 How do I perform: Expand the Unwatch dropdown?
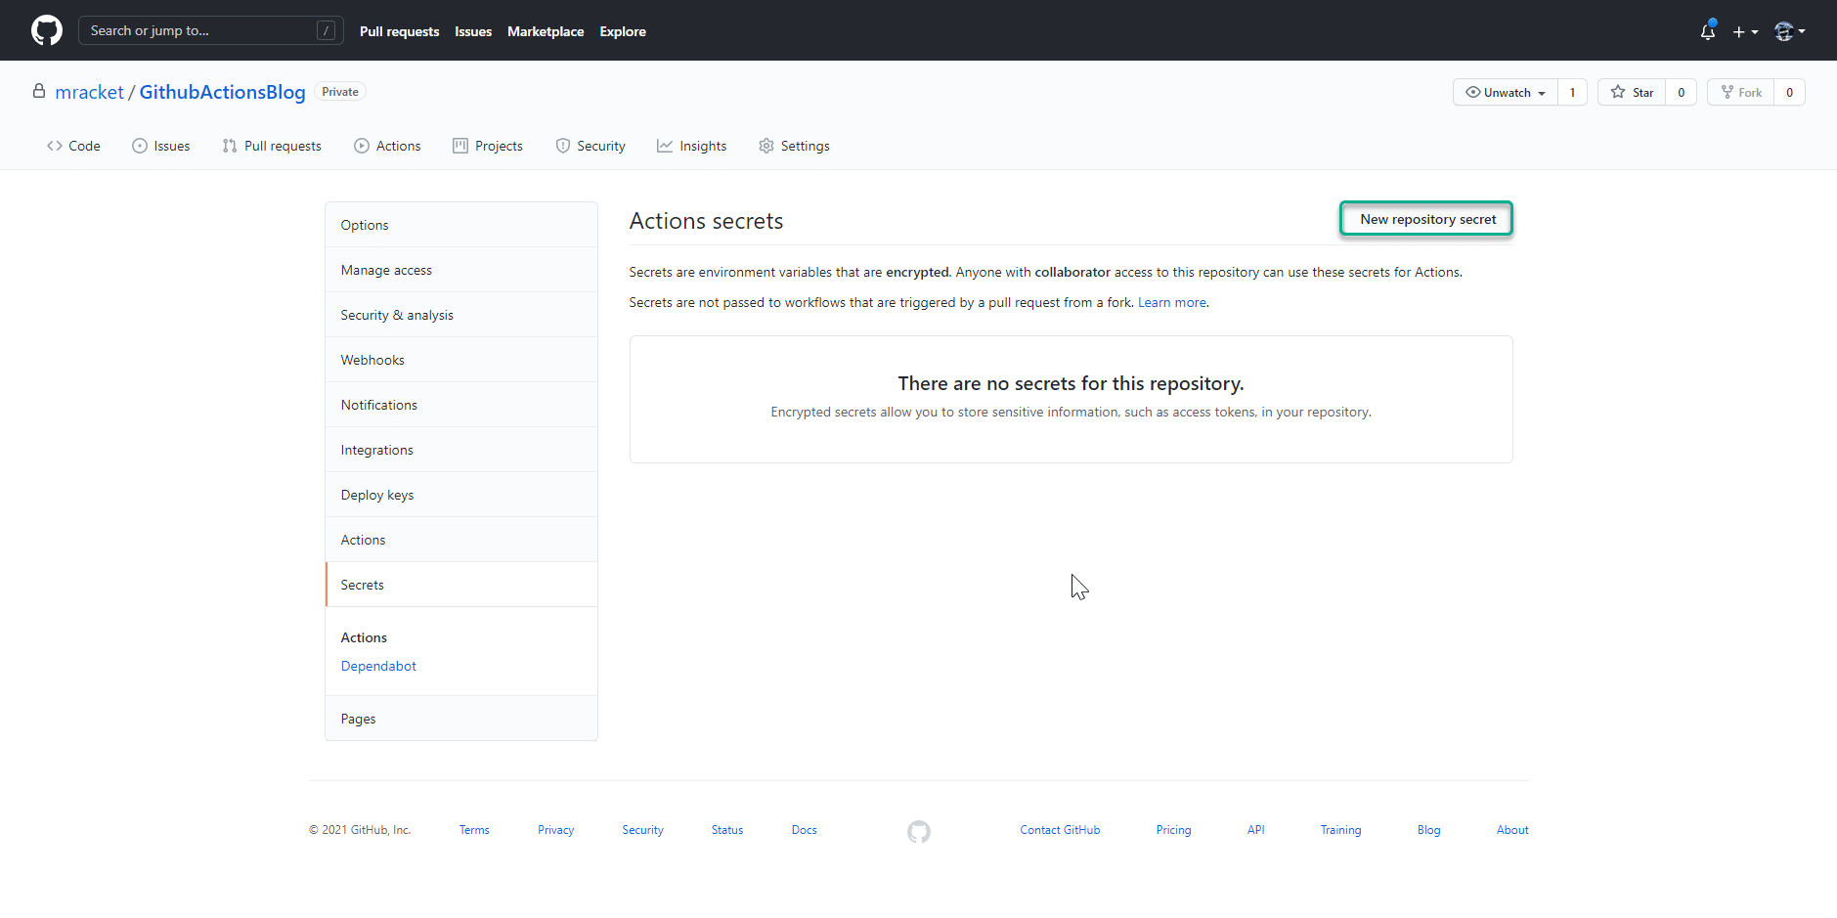pos(1506,92)
